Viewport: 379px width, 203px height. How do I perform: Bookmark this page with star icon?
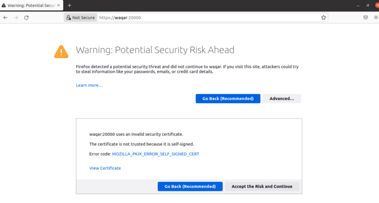pyautogui.click(x=323, y=17)
